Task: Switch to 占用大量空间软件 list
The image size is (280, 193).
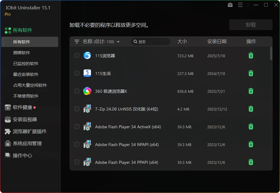Action: pos(30,85)
